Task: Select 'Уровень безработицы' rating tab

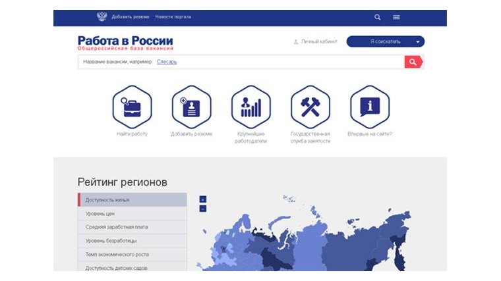Action: 133,241
